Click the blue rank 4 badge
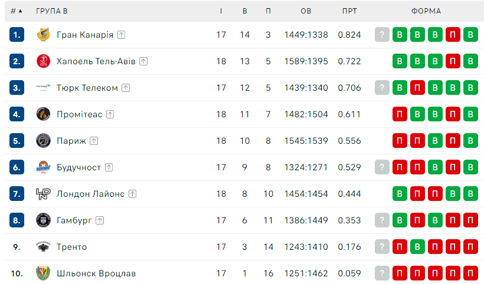Image resolution: width=484 pixels, height=284 pixels. point(17,114)
